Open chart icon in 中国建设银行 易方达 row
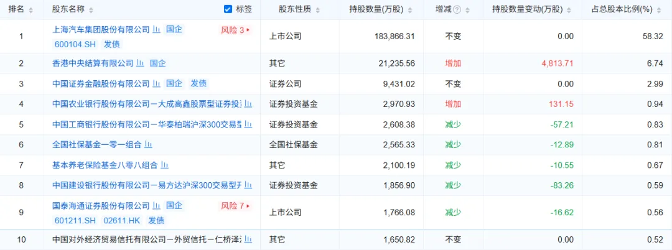672x250 pixels. (x=248, y=185)
